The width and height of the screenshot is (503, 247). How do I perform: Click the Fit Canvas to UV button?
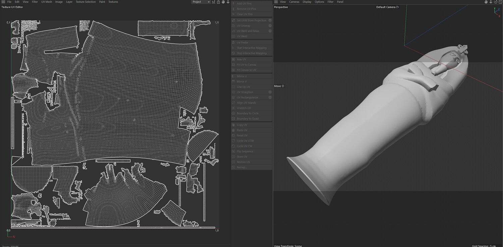251,70
